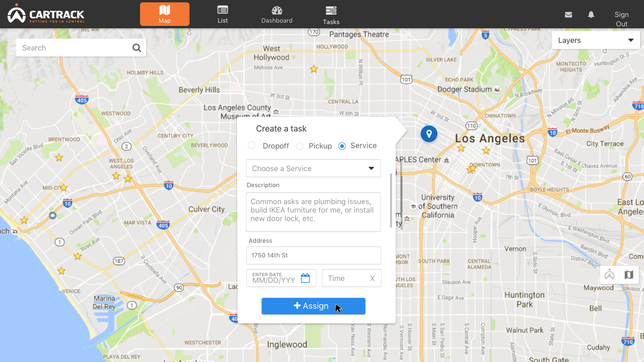Open the Choose a Service dropdown
Screen dimensions: 644x362
(x=313, y=168)
